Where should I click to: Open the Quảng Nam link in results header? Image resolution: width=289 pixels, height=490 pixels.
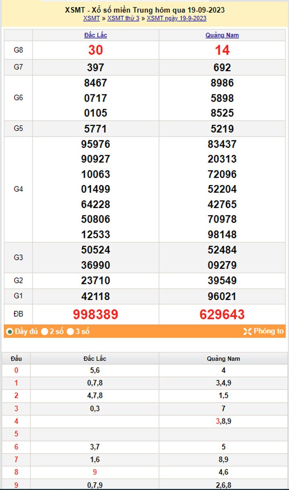click(x=222, y=35)
